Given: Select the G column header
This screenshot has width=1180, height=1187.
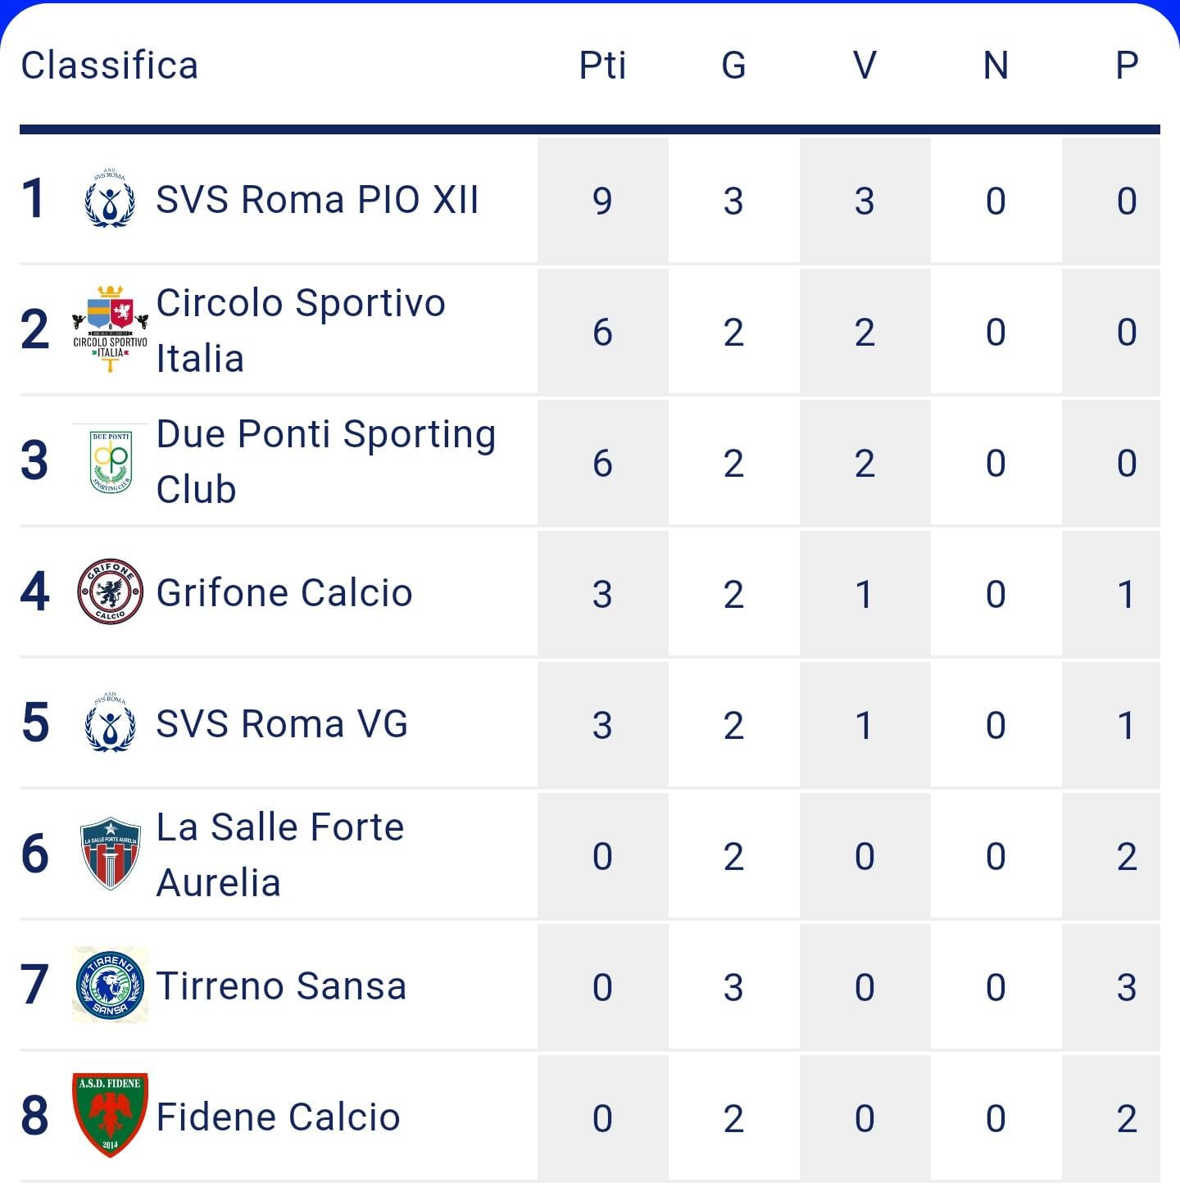Looking at the screenshot, I should [733, 66].
